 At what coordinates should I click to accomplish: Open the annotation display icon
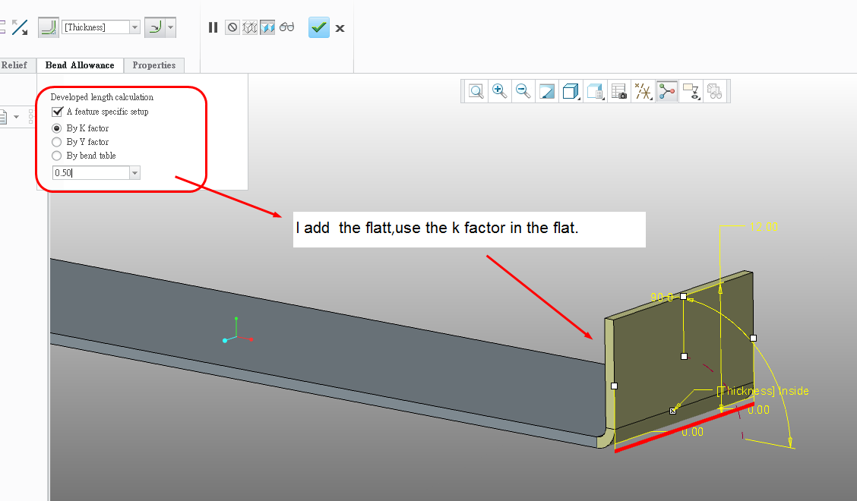tap(691, 91)
